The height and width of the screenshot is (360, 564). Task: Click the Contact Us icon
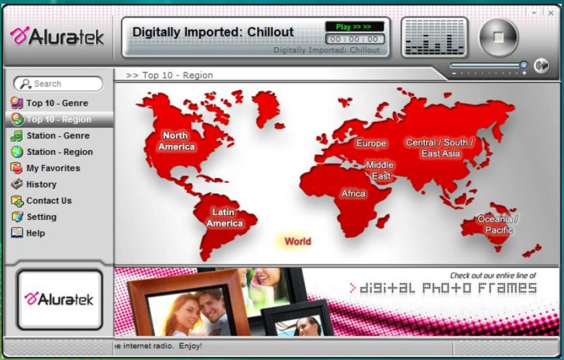pyautogui.click(x=17, y=201)
